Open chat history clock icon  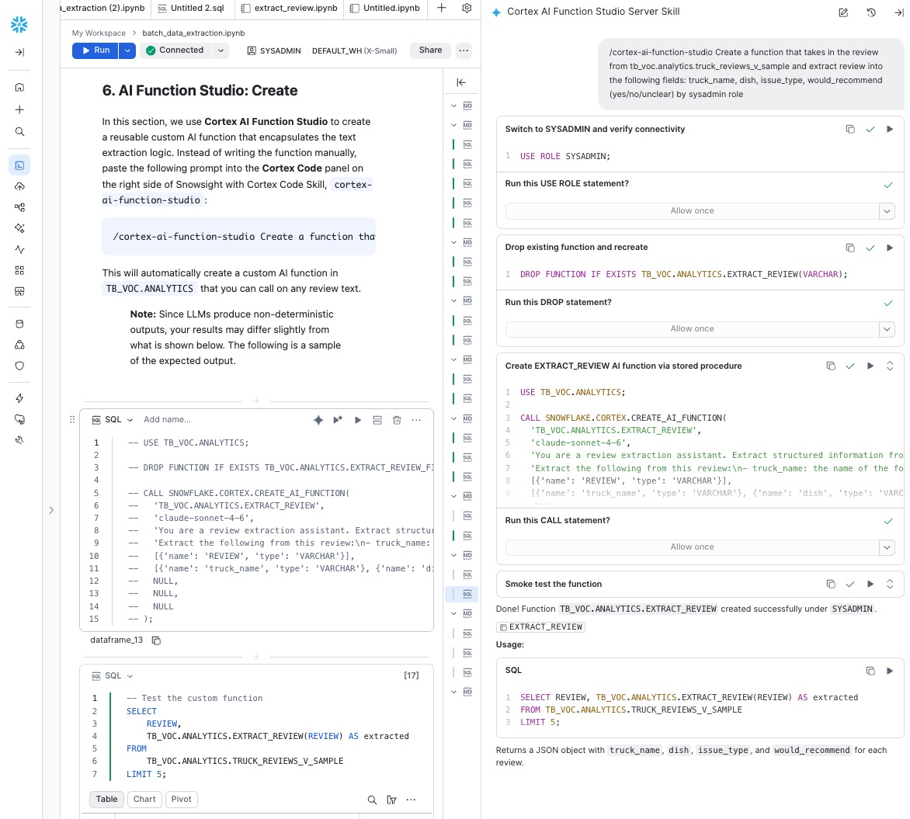(871, 12)
